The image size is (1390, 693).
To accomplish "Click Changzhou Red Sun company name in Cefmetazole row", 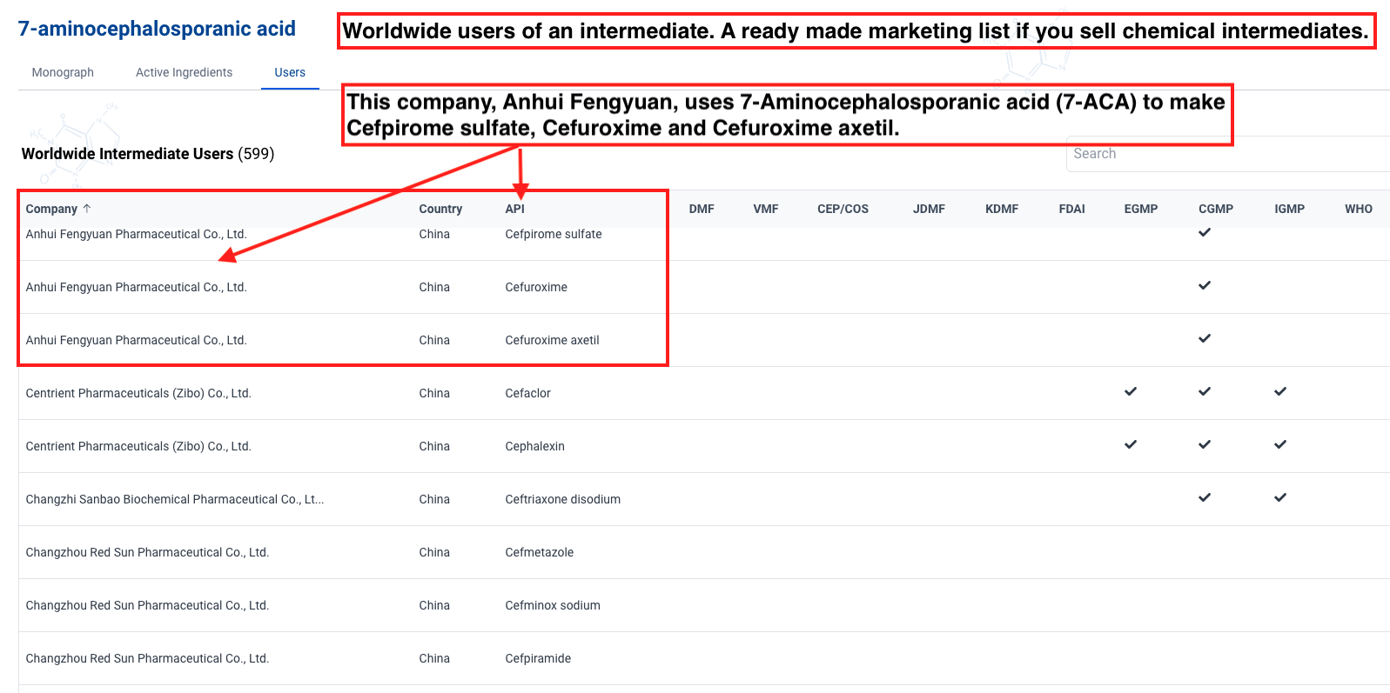I will click(147, 552).
